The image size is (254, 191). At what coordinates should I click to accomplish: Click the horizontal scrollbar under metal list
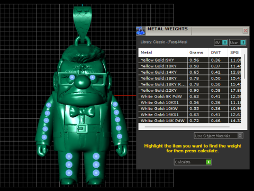[187, 127]
